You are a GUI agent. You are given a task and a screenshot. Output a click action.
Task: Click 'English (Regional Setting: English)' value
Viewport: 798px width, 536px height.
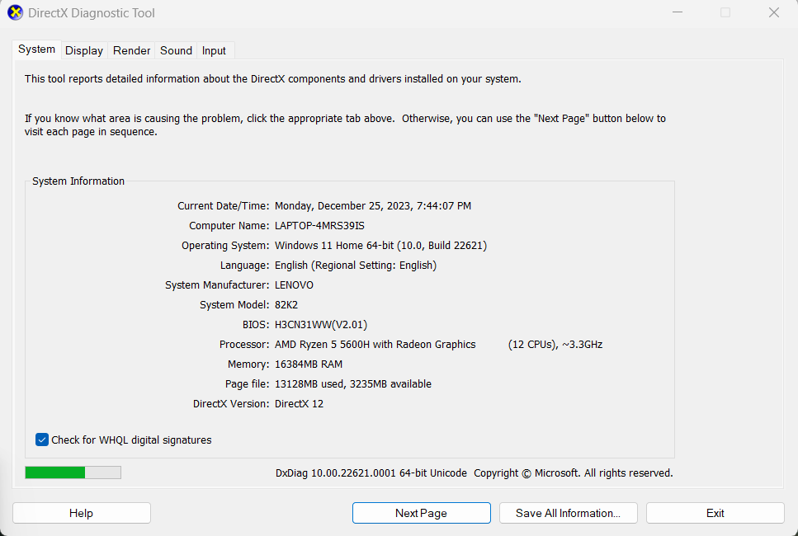point(356,266)
